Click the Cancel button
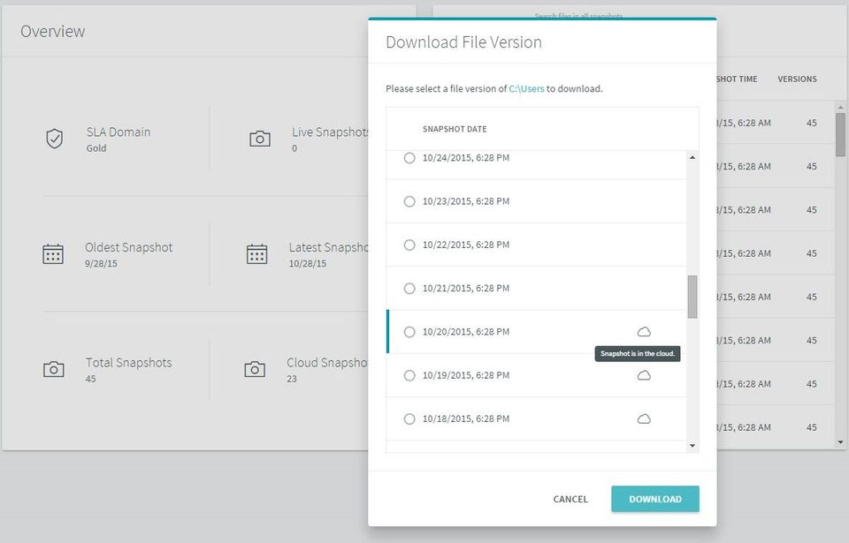The width and height of the screenshot is (849, 543). (x=570, y=499)
